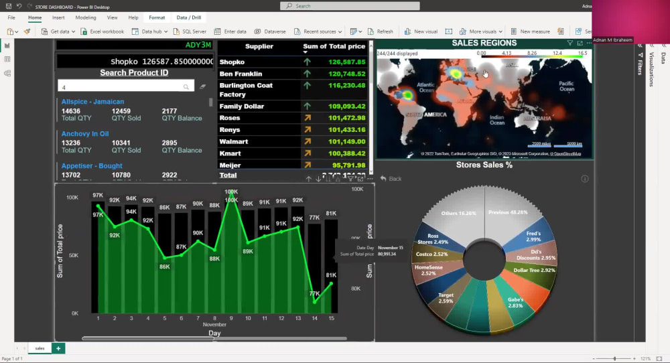The image size is (670, 363).
Task: Select the sales page tab
Action: [x=40, y=348]
